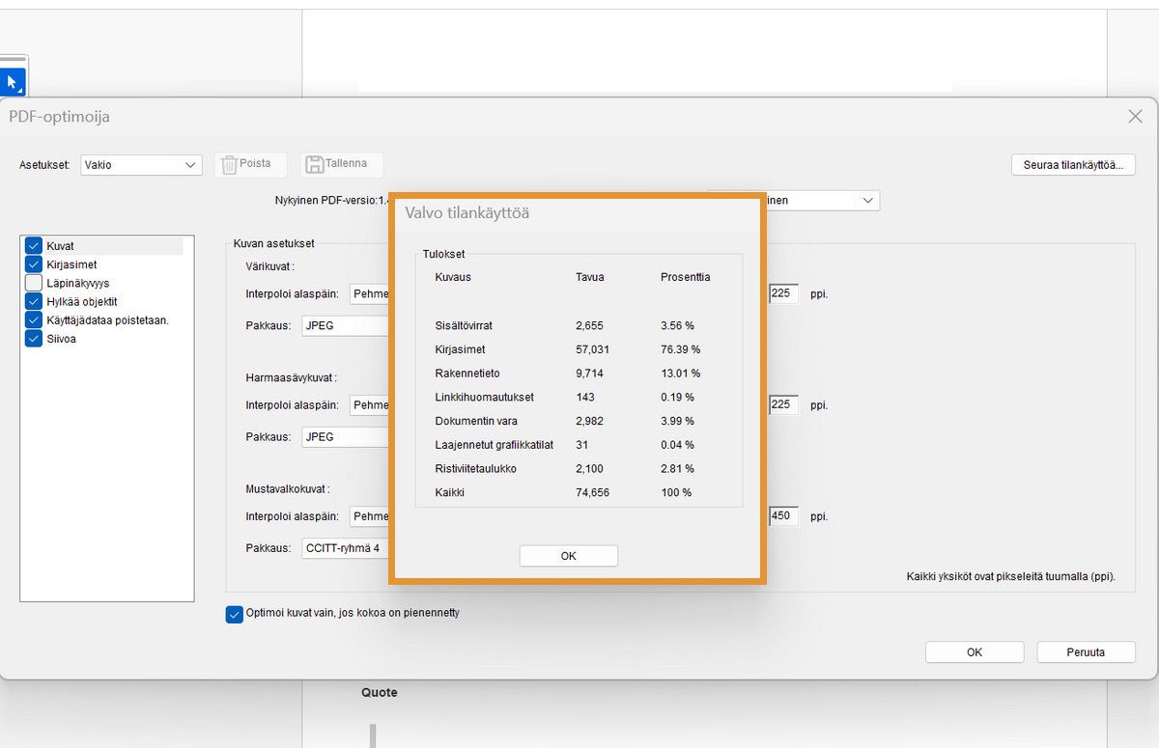Close the PDF-optimoija dialog
Screen dimensions: 1159x748
click(x=1135, y=116)
